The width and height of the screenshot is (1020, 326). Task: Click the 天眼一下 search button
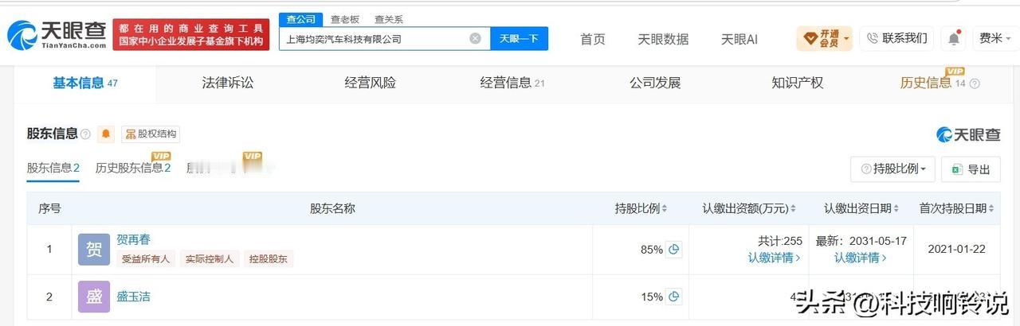click(x=519, y=38)
